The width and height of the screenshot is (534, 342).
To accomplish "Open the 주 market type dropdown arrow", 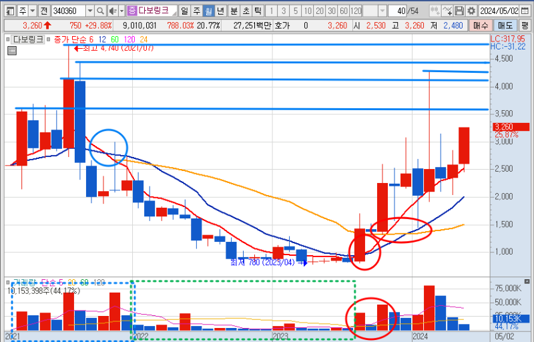I will [x=33, y=11].
